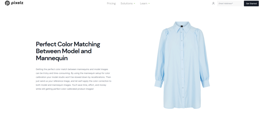Click the Perfect Color Matching headline
This screenshot has width=266, height=132.
[x=68, y=51]
